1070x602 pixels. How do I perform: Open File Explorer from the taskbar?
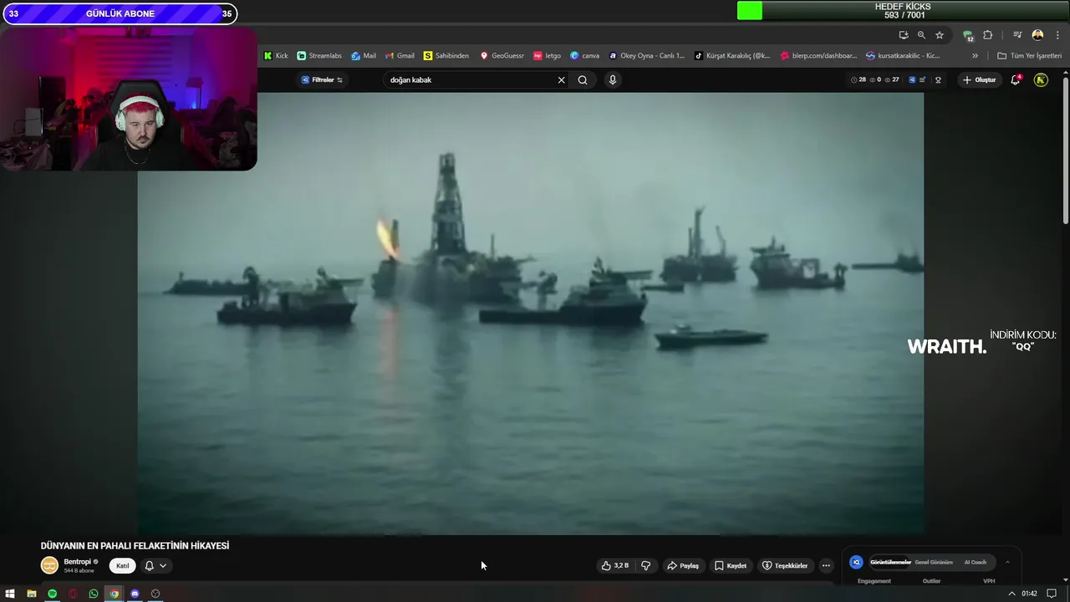point(32,594)
